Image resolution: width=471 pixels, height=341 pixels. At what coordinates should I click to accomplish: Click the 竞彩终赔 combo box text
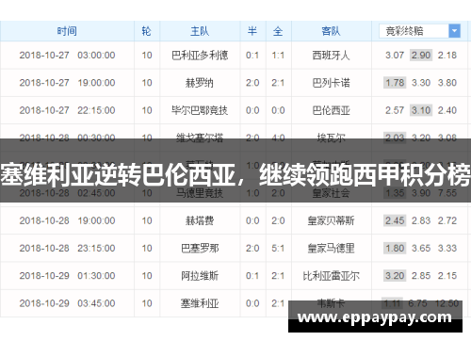(x=404, y=31)
